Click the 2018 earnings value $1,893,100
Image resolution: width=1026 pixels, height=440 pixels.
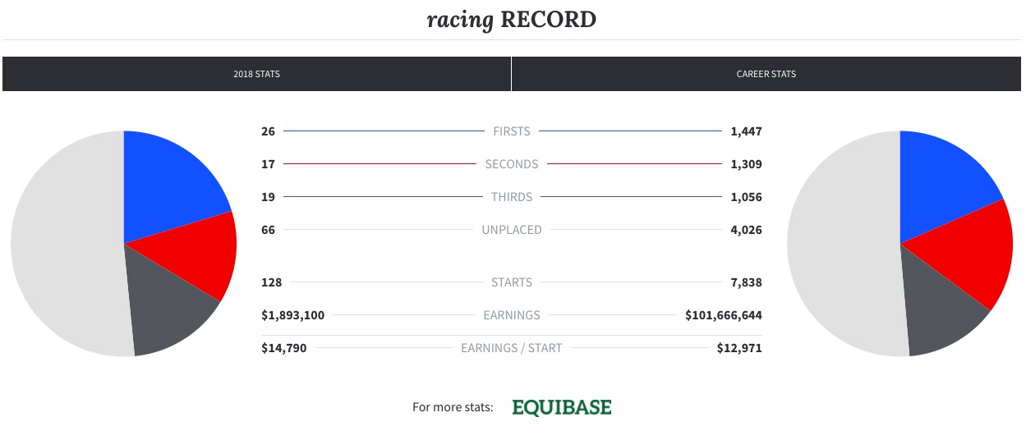point(292,315)
